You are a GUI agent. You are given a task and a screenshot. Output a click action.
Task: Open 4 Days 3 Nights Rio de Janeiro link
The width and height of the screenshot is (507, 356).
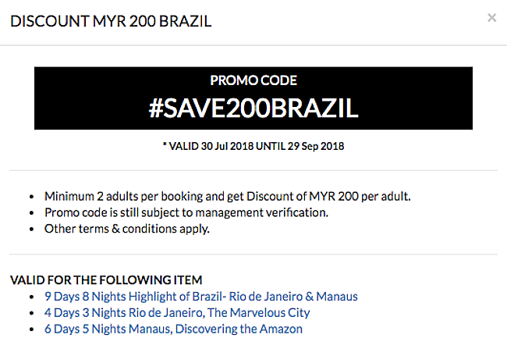177,312
